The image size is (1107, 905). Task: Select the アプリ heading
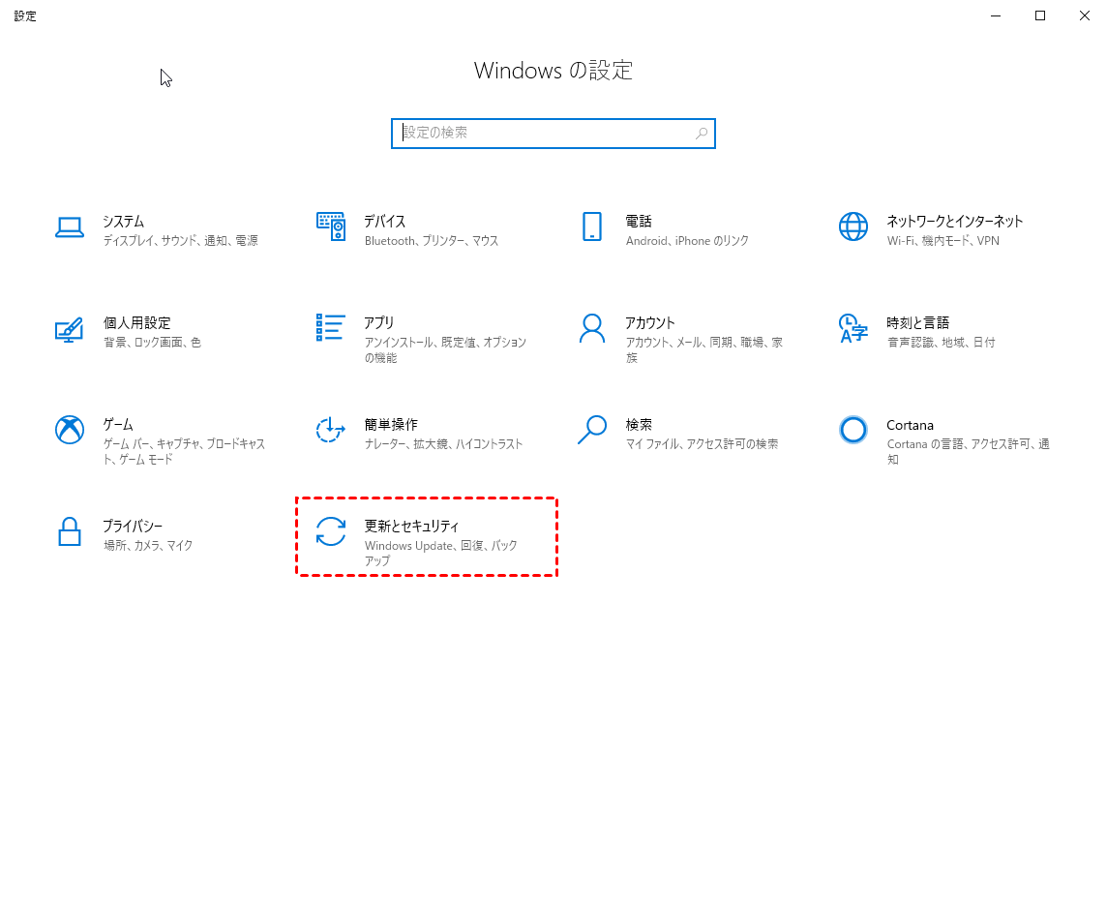coord(379,323)
